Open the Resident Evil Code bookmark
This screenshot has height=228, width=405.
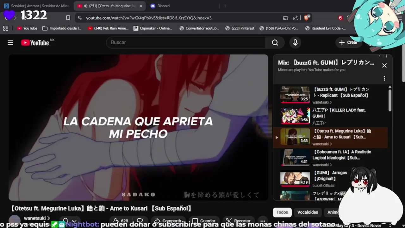pyautogui.click(x=325, y=28)
